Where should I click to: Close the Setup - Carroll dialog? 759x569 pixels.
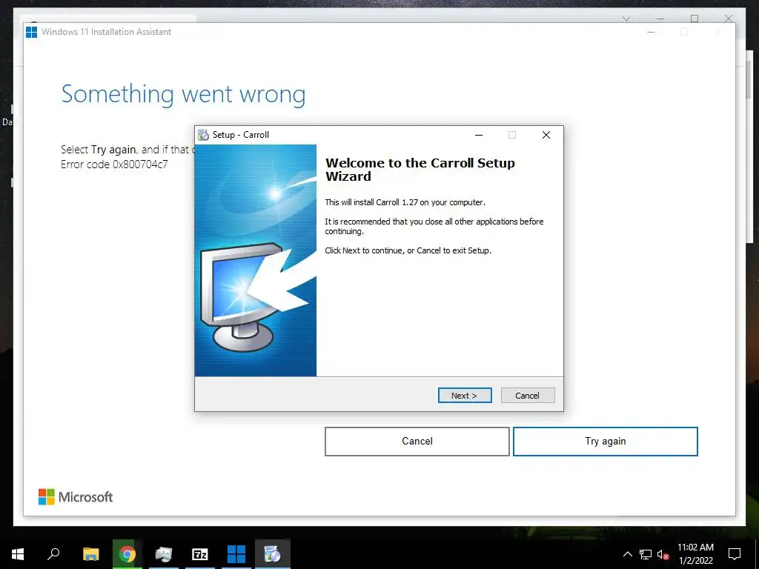[546, 135]
